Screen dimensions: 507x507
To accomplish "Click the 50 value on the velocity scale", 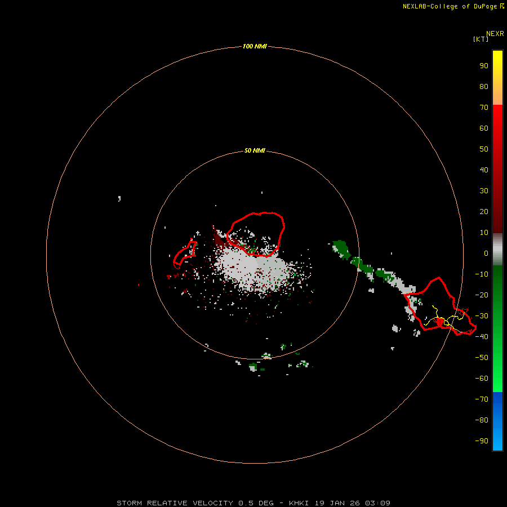I will coord(484,149).
